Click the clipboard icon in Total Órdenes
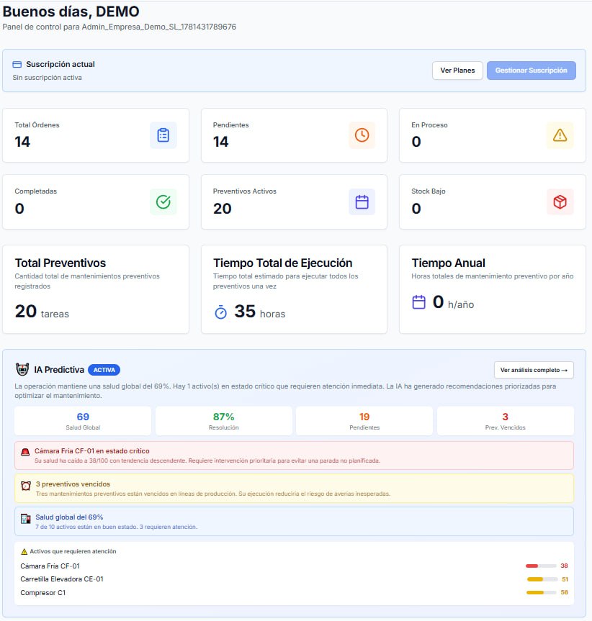Viewport: 592px width, 621px height. point(163,135)
